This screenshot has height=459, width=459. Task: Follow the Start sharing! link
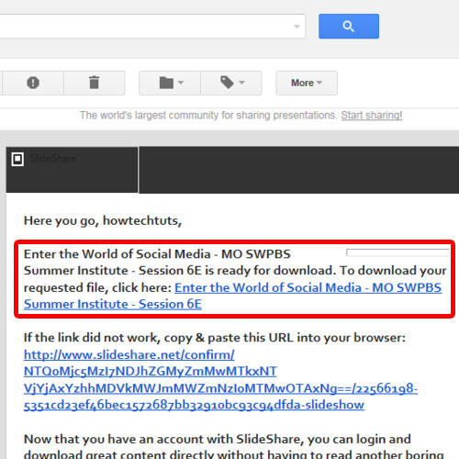pyautogui.click(x=372, y=116)
